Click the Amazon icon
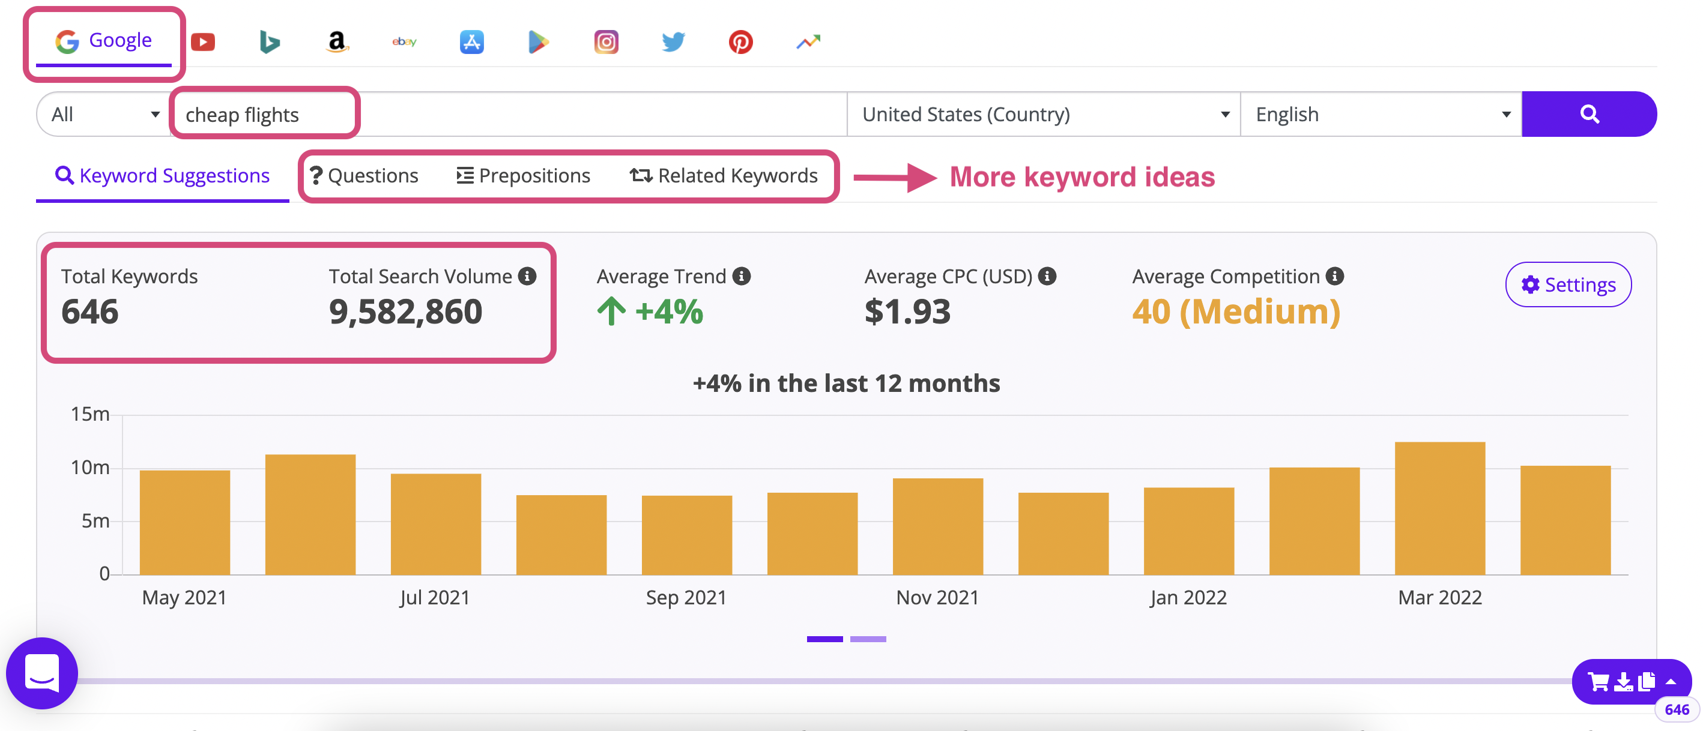The image size is (1703, 731). [x=334, y=41]
